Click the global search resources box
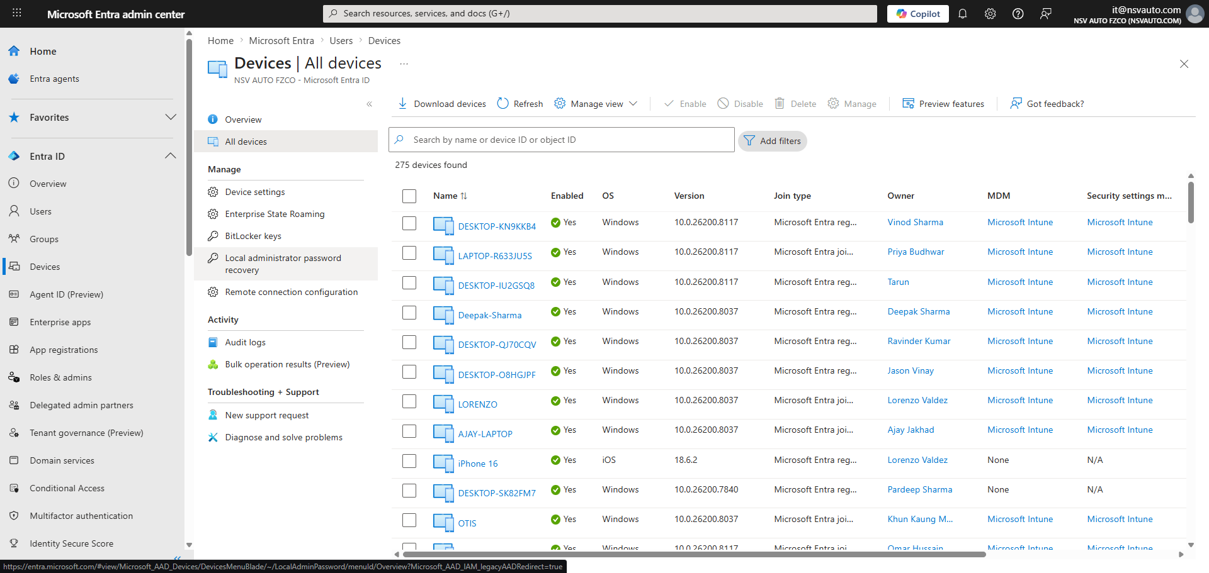Image resolution: width=1209 pixels, height=573 pixels. (x=600, y=14)
